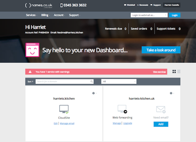Viewport: 196px width, 142px height.
Task: Open the Services menu
Action: click(31, 15)
